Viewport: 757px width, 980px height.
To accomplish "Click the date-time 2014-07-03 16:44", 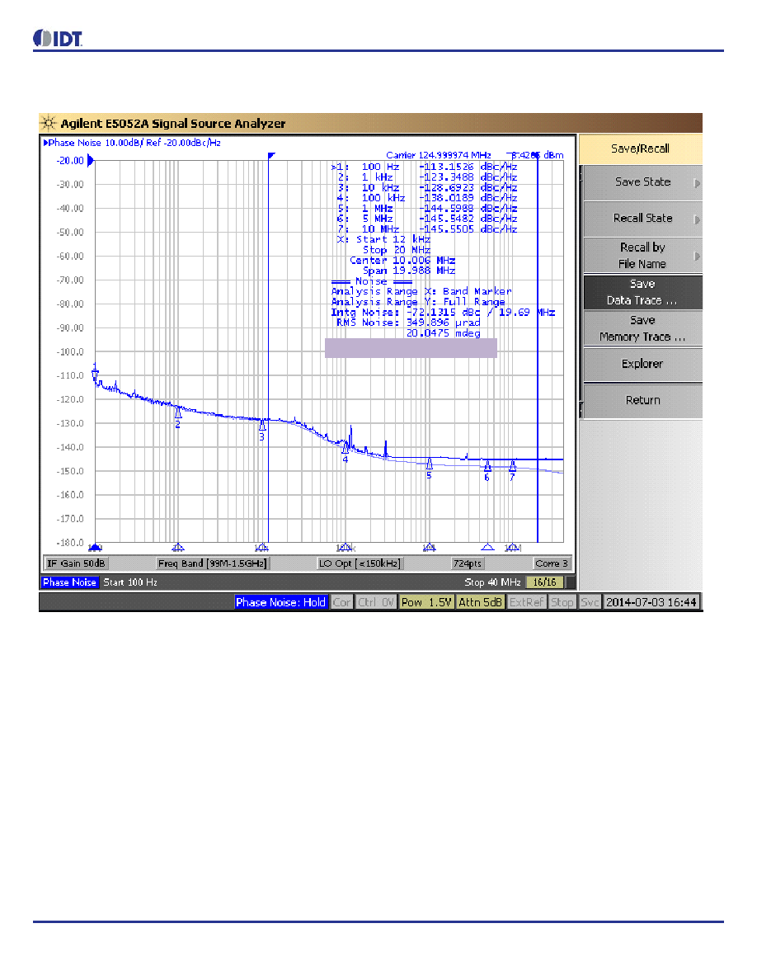I will (x=651, y=602).
